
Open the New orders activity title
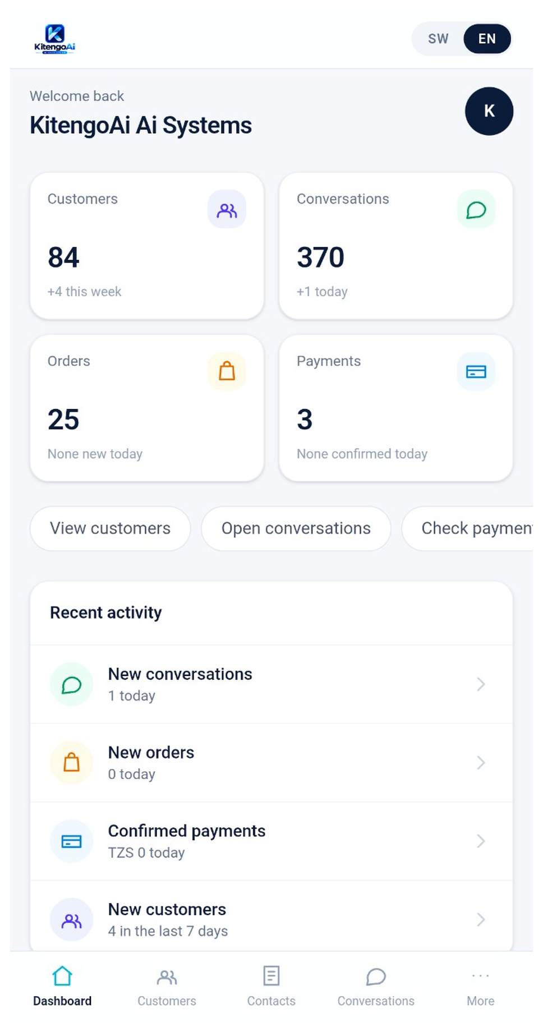pyautogui.click(x=151, y=752)
